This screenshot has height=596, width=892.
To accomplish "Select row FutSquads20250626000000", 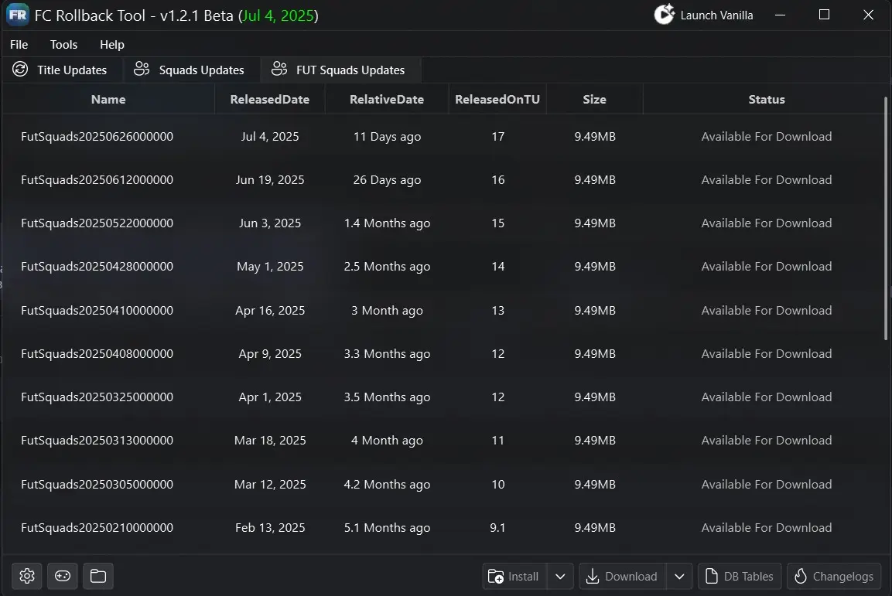I will click(443, 136).
